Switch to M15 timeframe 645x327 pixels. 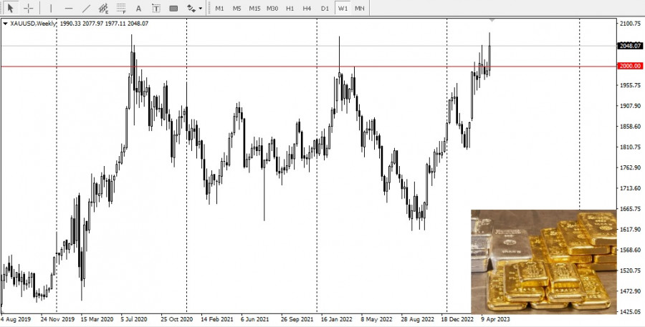(254, 8)
